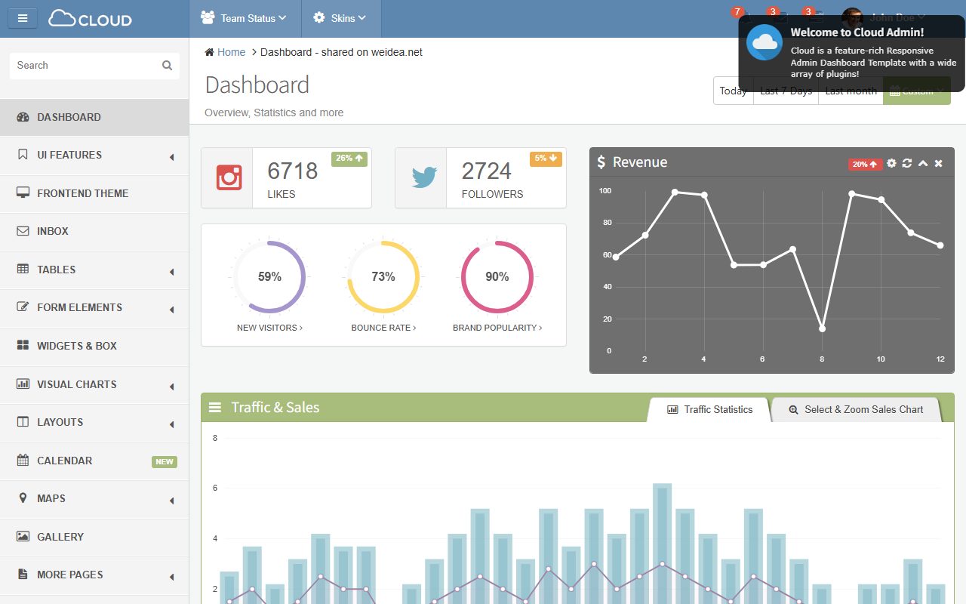Open Revenue panel settings gear
This screenshot has height=604, width=966.
click(x=891, y=163)
